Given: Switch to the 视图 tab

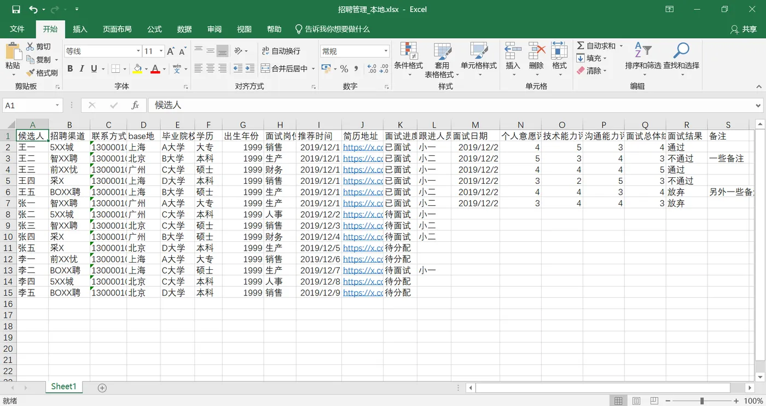Looking at the screenshot, I should tap(244, 29).
